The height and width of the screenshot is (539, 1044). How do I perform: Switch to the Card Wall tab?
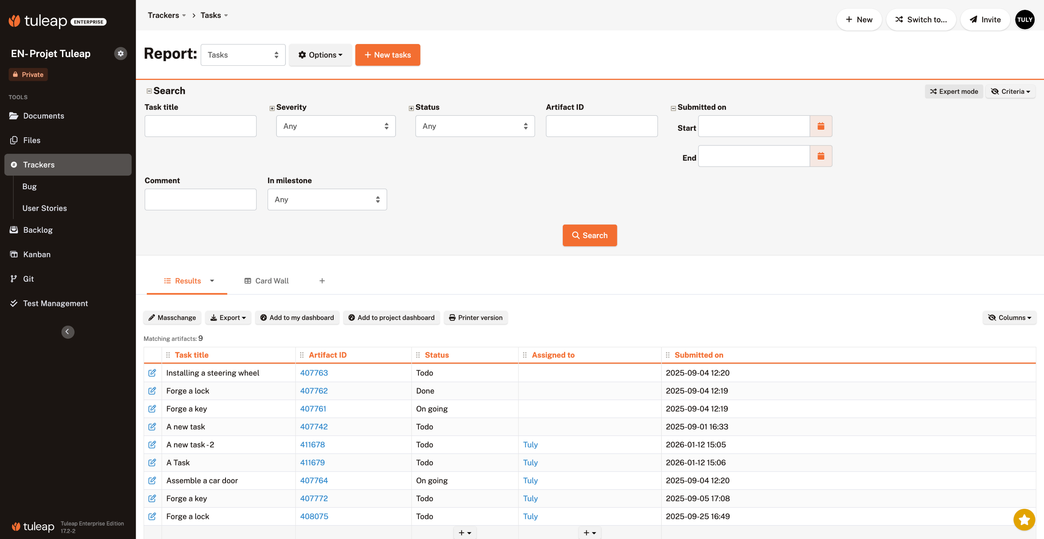pos(266,281)
